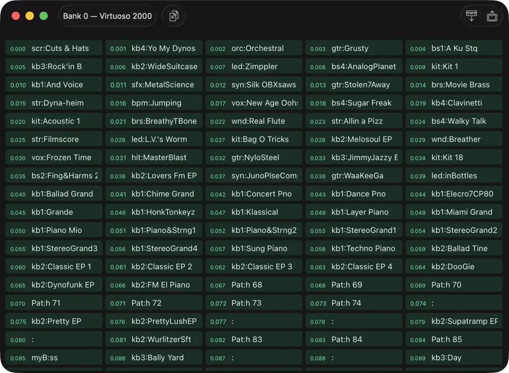Screen dimensions: 509x373
Task: Select led:L.V.'s Worm patch
Action: (154, 139)
